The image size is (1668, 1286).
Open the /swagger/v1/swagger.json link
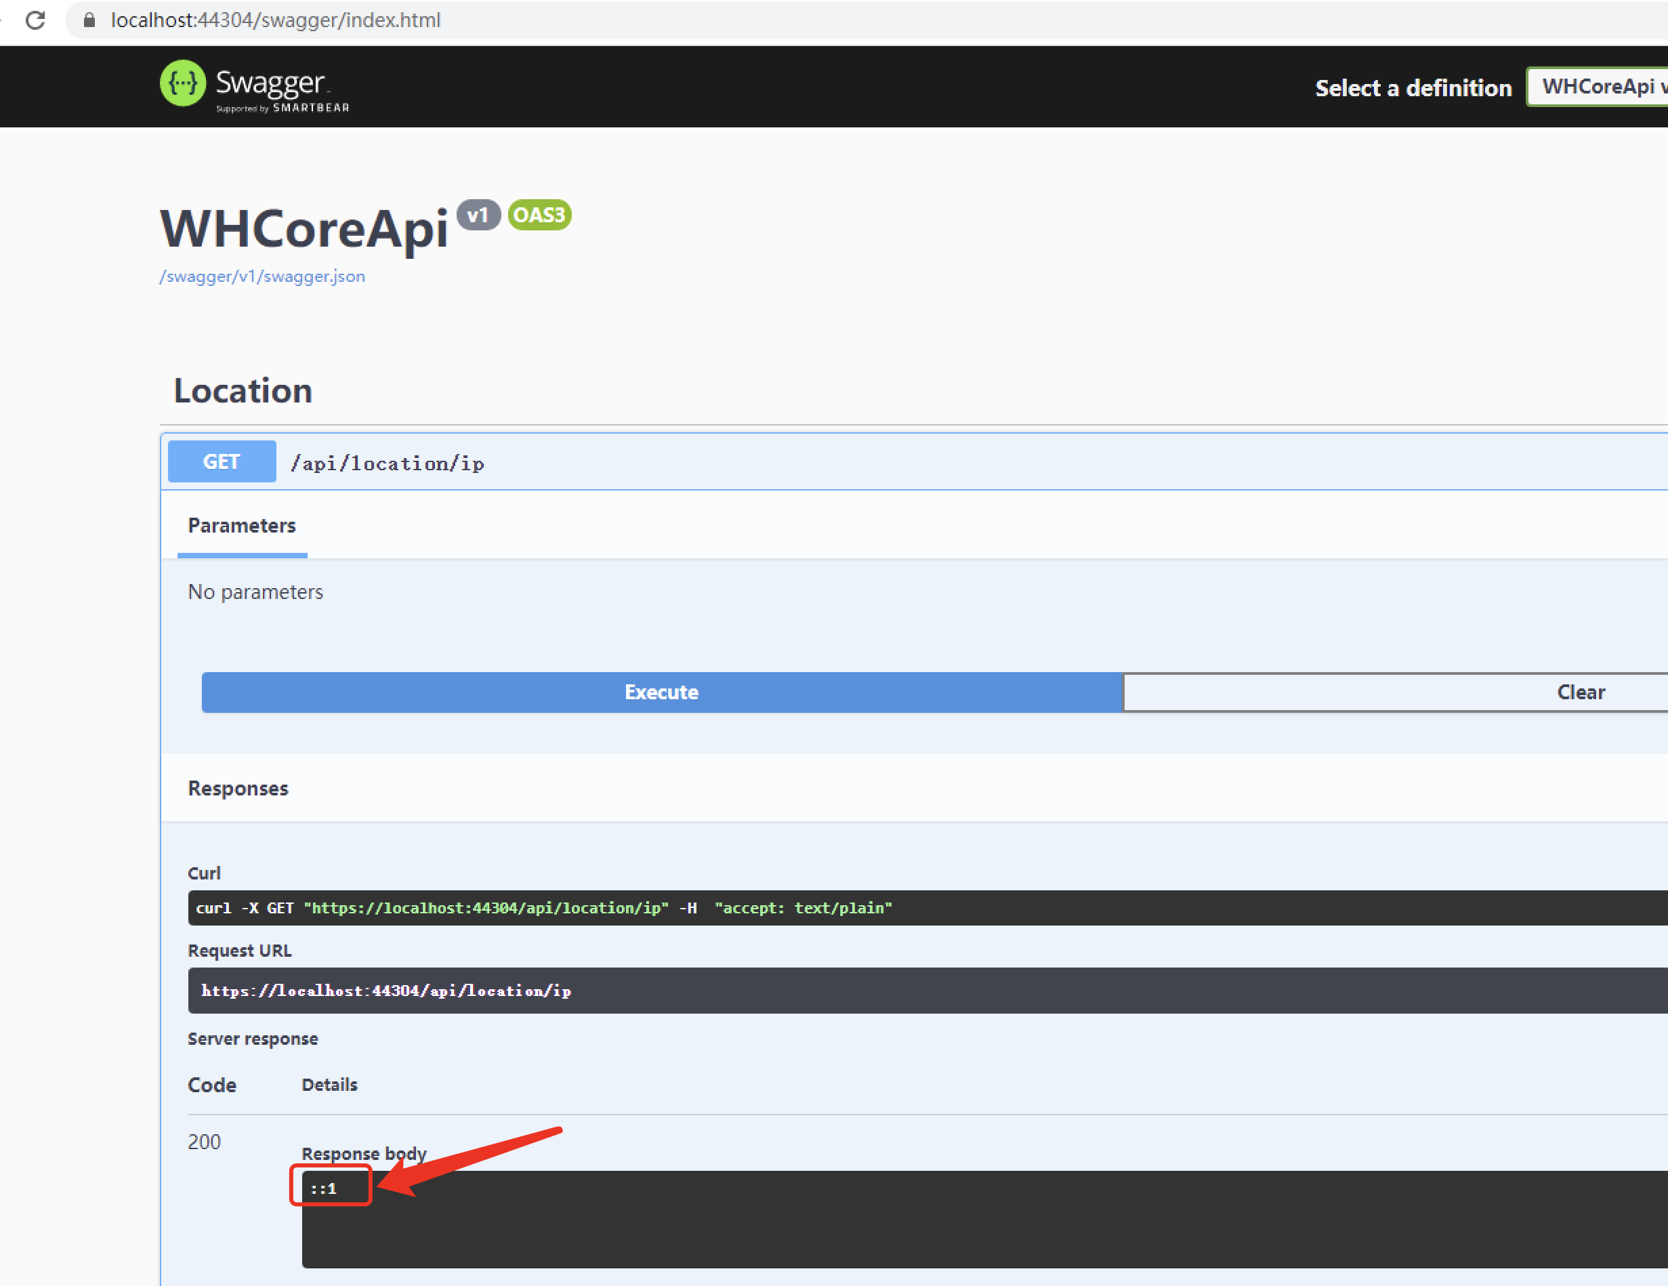click(262, 276)
